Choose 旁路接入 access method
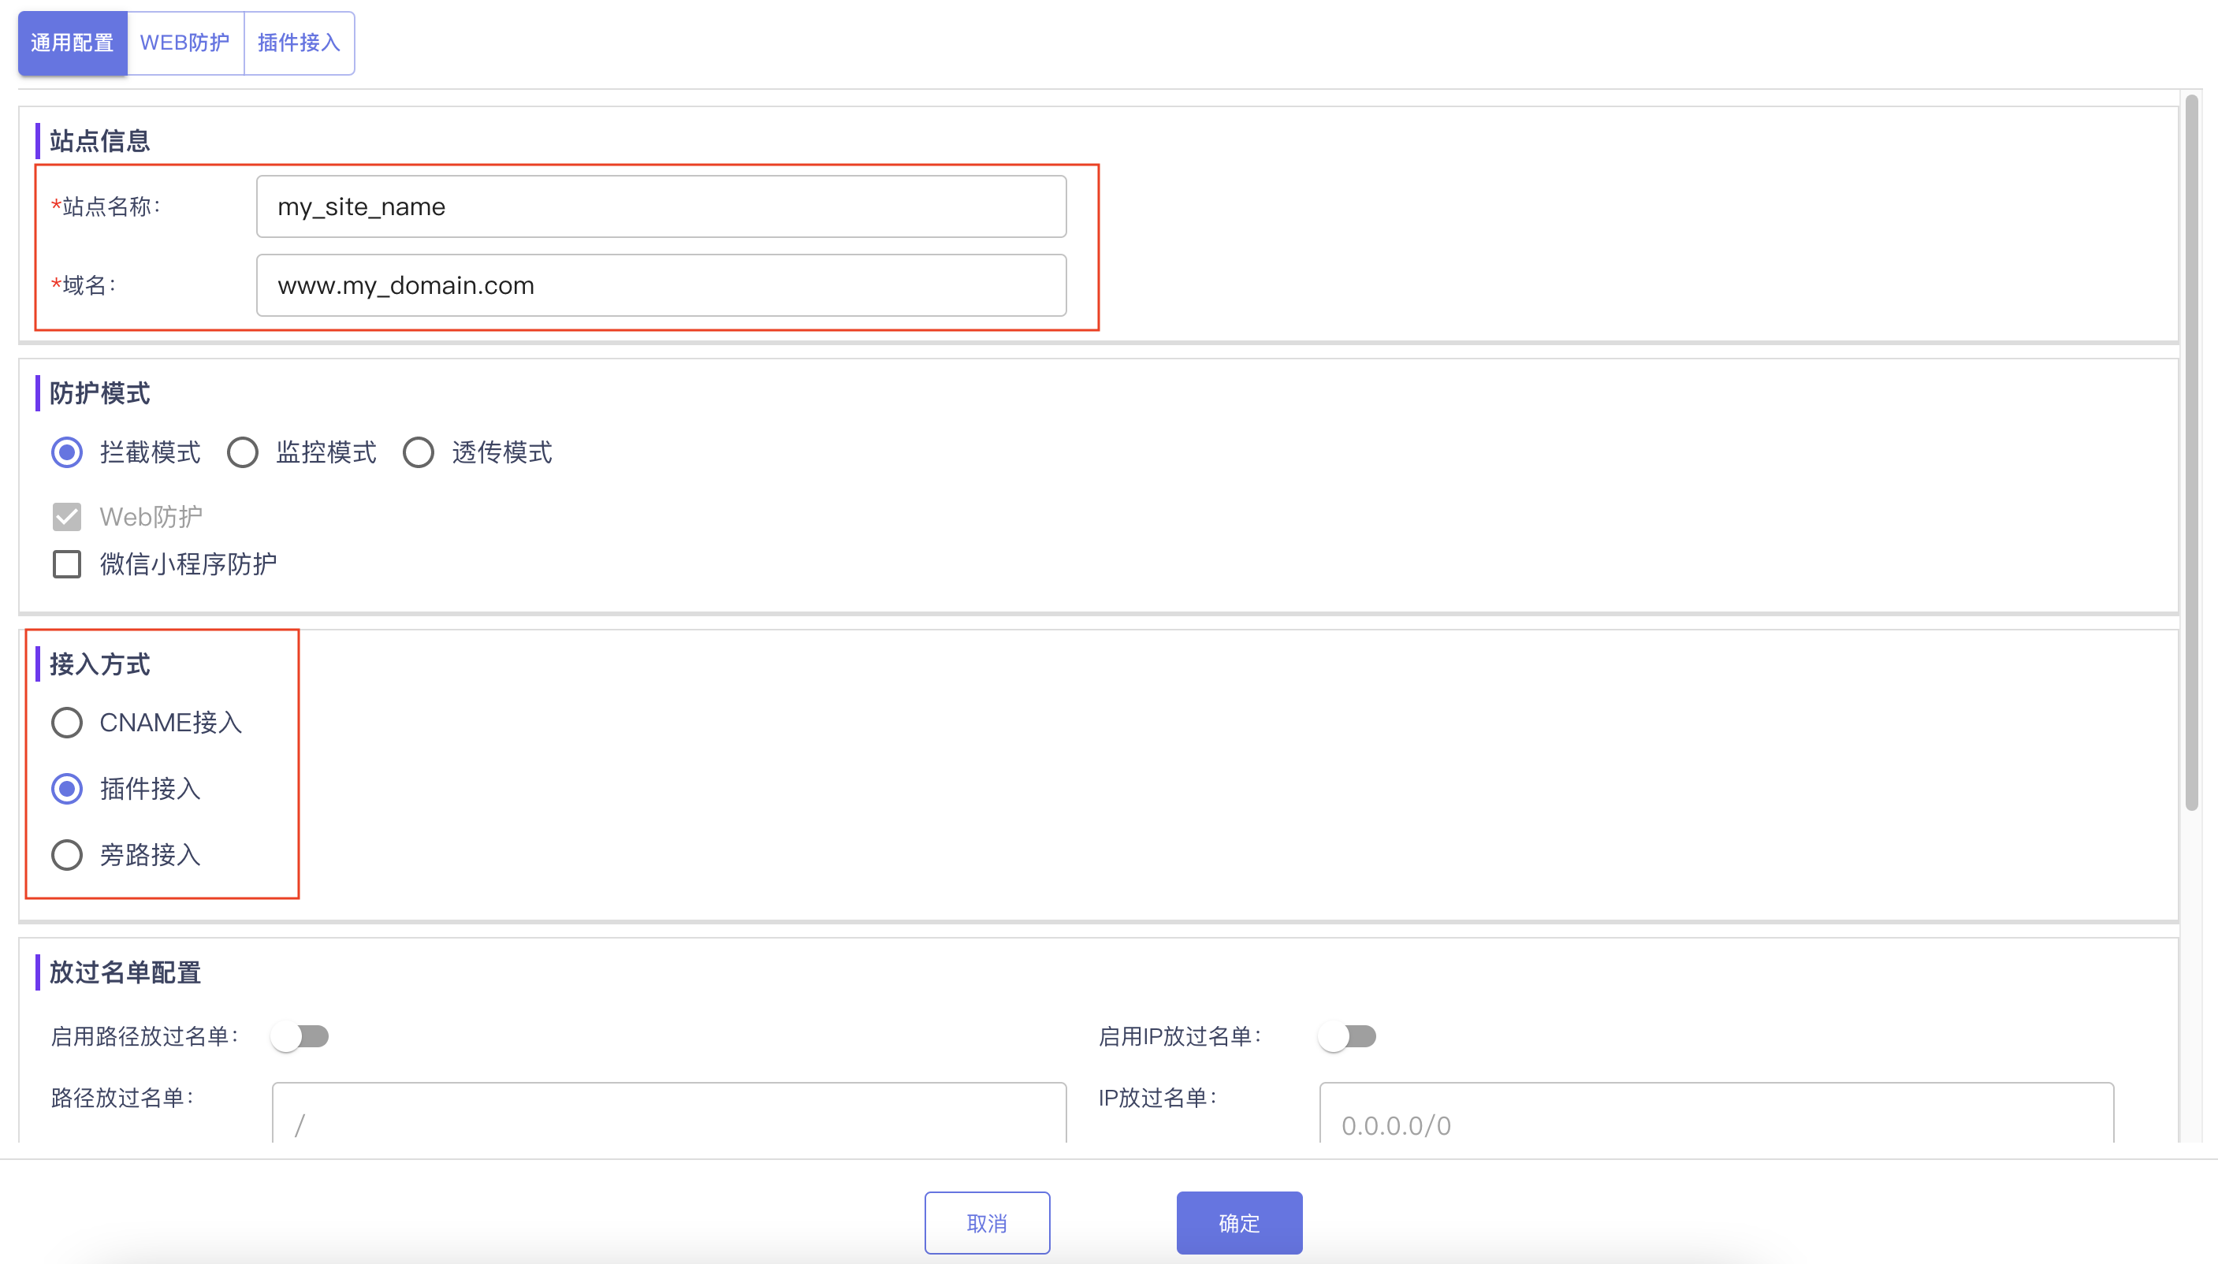This screenshot has height=1264, width=2218. (x=67, y=855)
